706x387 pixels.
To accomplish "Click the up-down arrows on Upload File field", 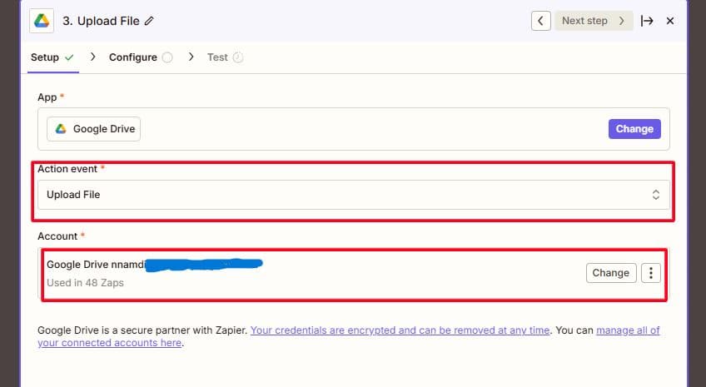I will click(655, 195).
